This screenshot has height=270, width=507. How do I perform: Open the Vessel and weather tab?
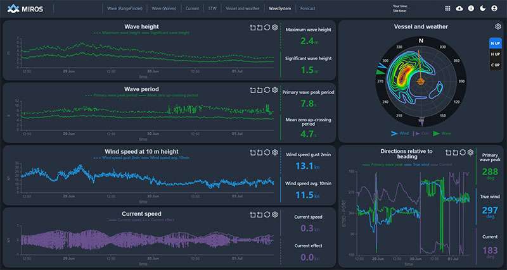click(x=243, y=9)
